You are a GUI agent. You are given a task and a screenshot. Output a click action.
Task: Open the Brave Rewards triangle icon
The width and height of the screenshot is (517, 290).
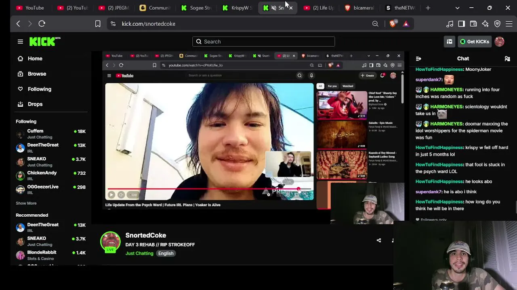(x=406, y=24)
